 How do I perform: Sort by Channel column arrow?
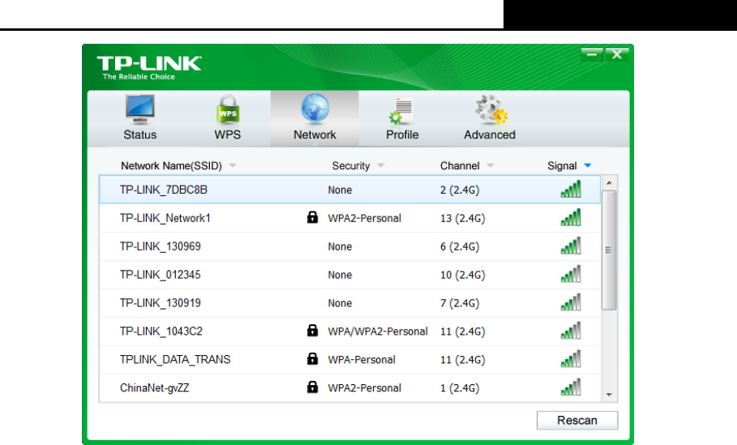click(x=491, y=165)
